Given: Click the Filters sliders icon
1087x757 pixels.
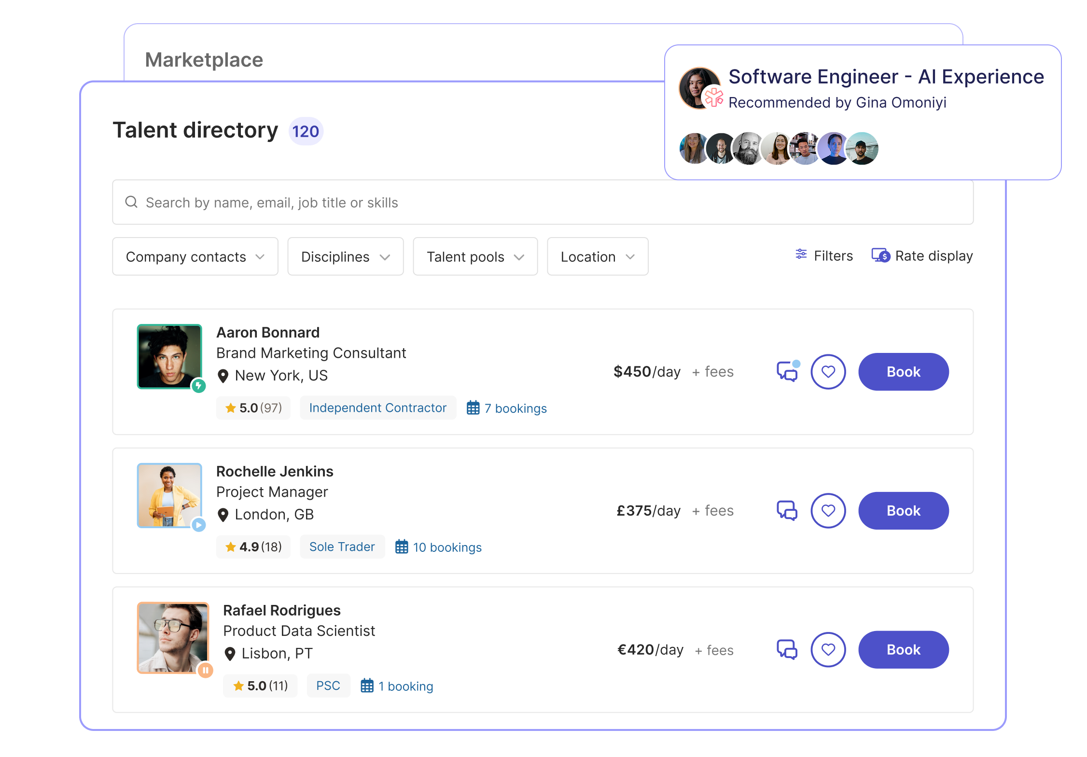Looking at the screenshot, I should (x=801, y=254).
